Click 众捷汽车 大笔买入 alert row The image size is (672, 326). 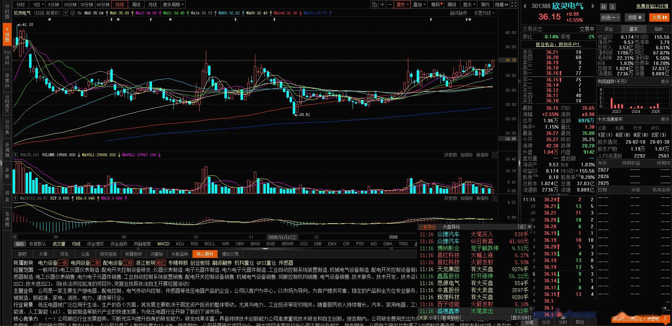474,234
